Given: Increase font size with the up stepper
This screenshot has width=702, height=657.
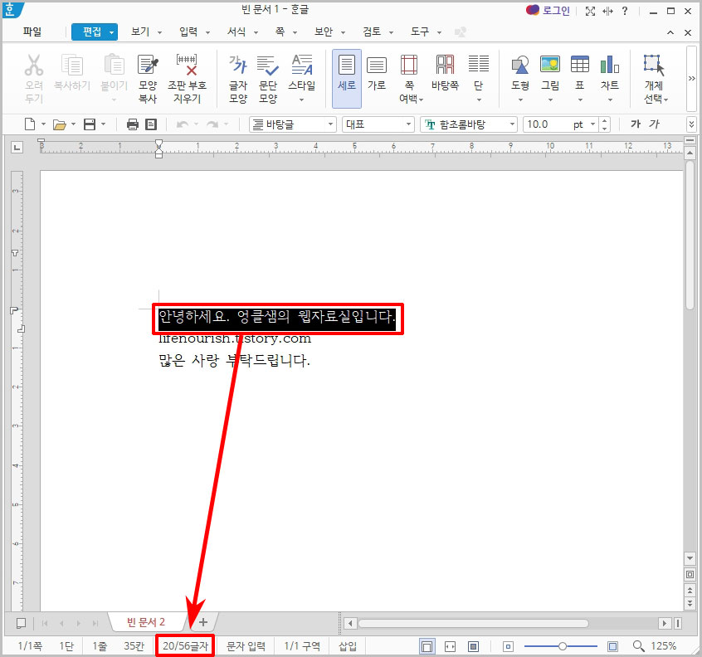Looking at the screenshot, I should point(605,121).
